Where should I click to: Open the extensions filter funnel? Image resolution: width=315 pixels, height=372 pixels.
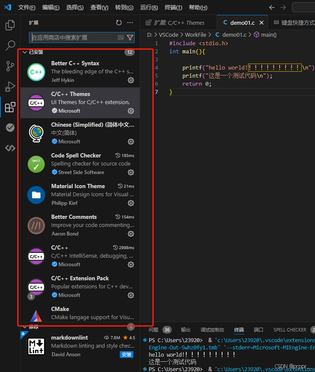(x=130, y=38)
